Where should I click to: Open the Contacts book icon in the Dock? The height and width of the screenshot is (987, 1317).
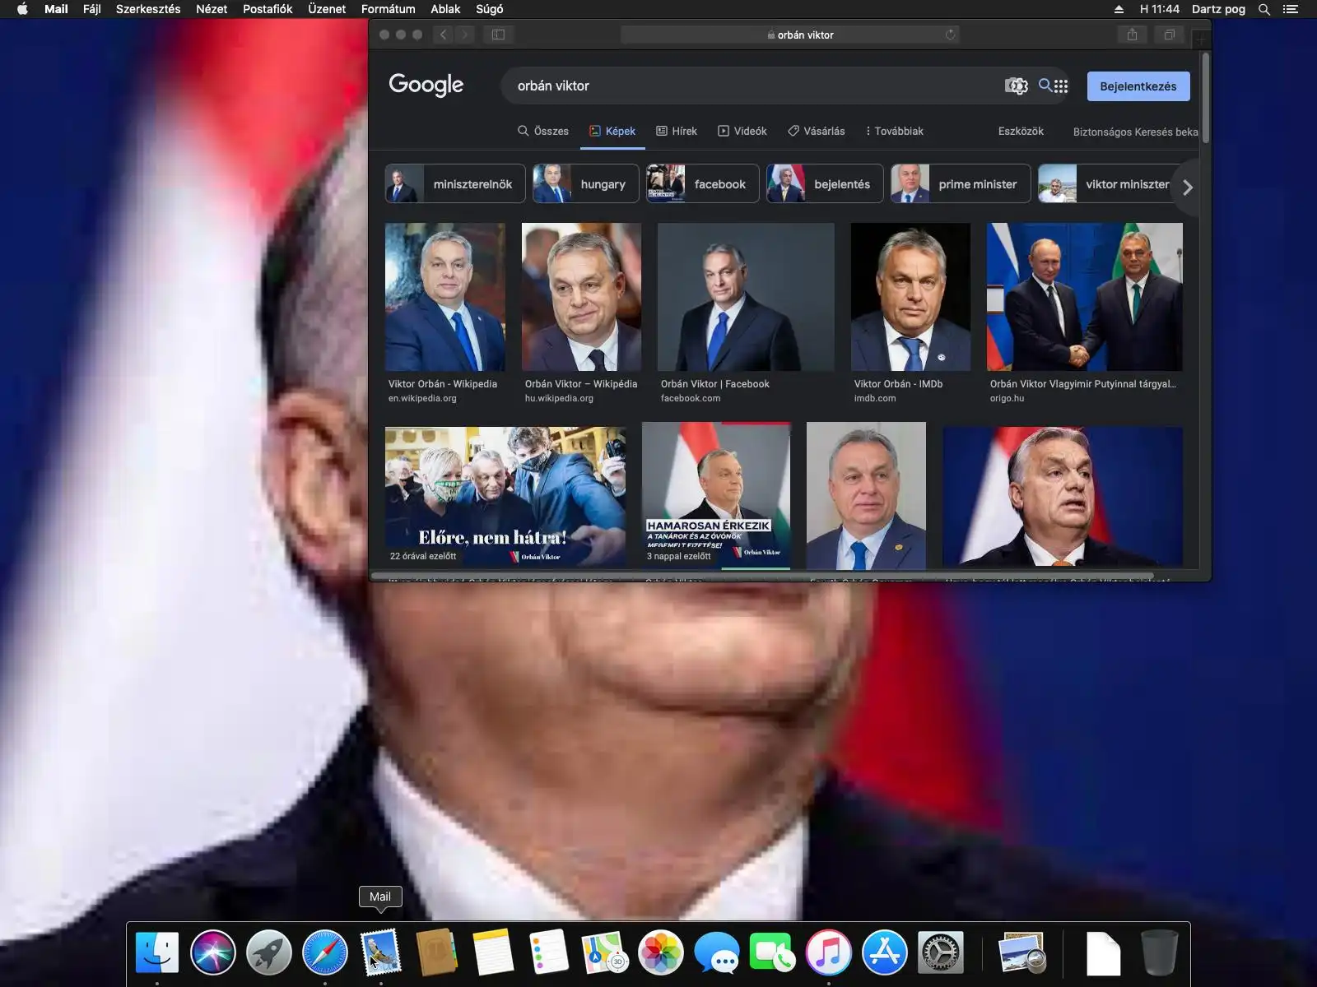(x=436, y=952)
